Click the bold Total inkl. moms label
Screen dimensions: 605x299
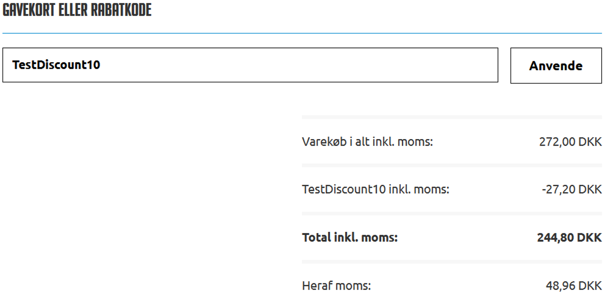click(350, 238)
